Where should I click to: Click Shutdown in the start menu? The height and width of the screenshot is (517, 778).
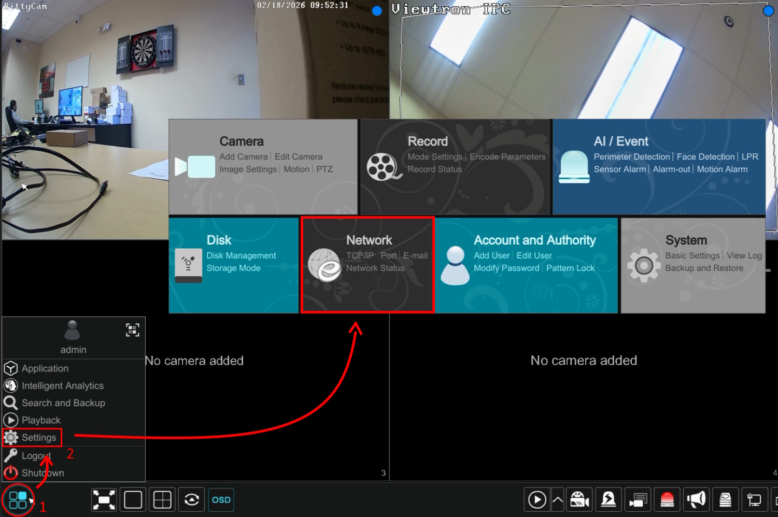click(43, 473)
